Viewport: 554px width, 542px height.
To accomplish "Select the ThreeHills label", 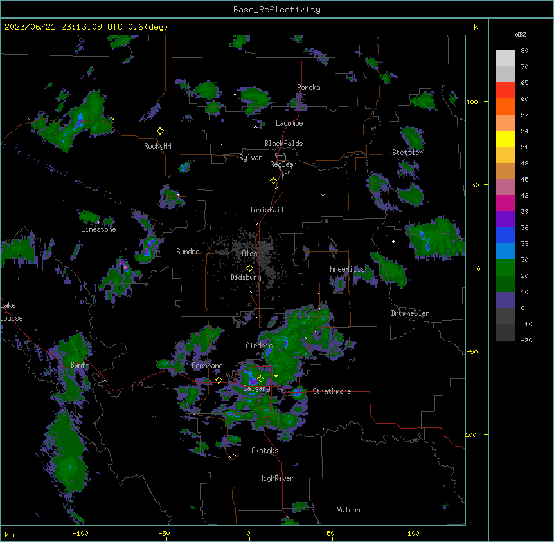I will [345, 269].
